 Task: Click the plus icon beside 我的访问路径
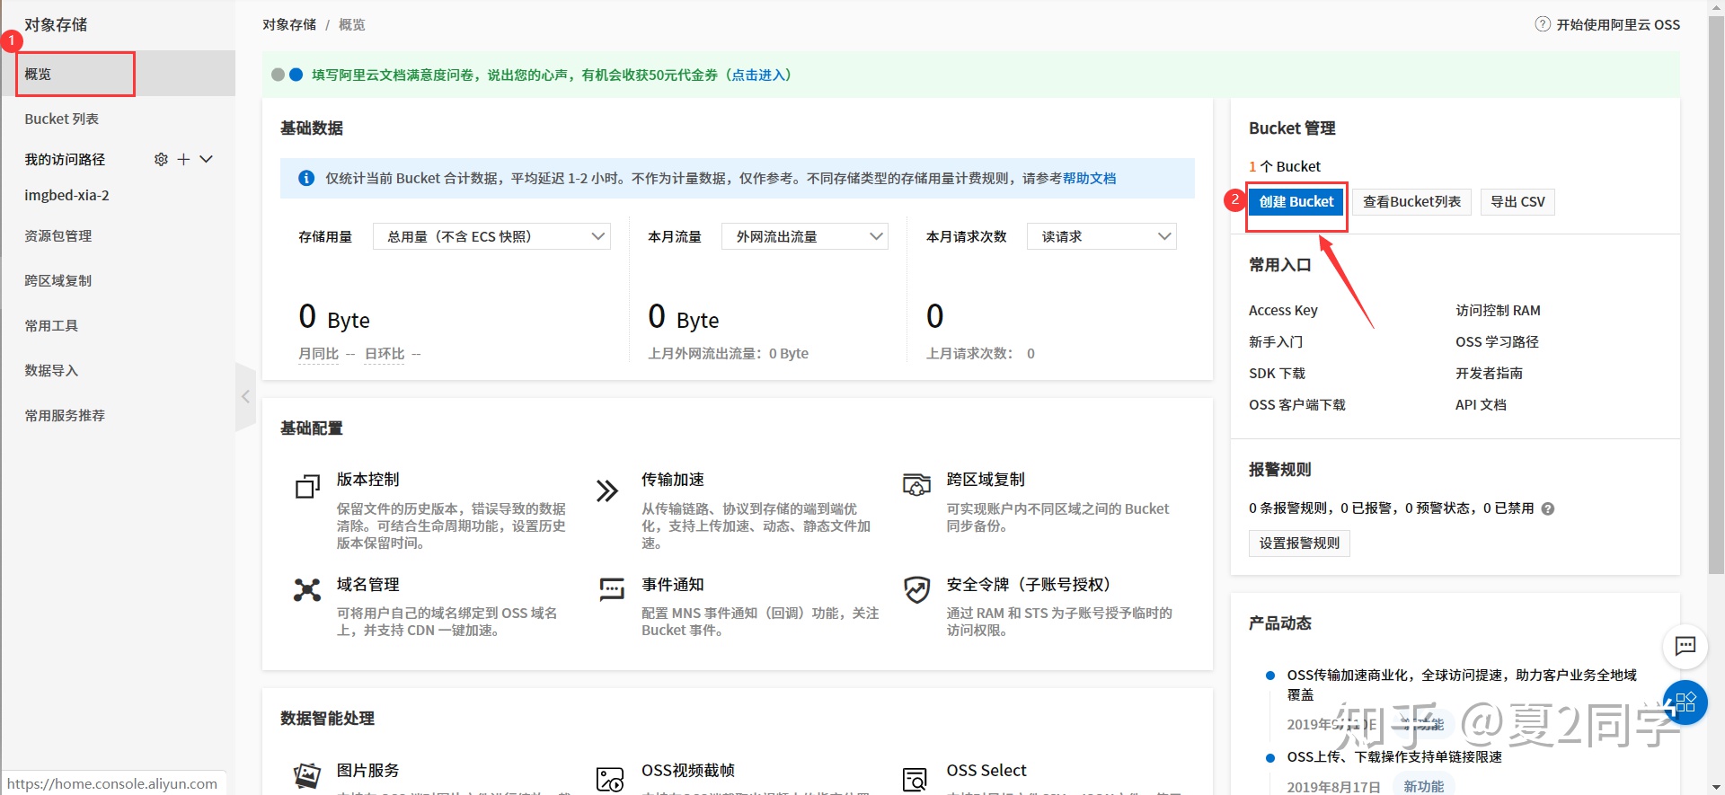click(x=183, y=159)
